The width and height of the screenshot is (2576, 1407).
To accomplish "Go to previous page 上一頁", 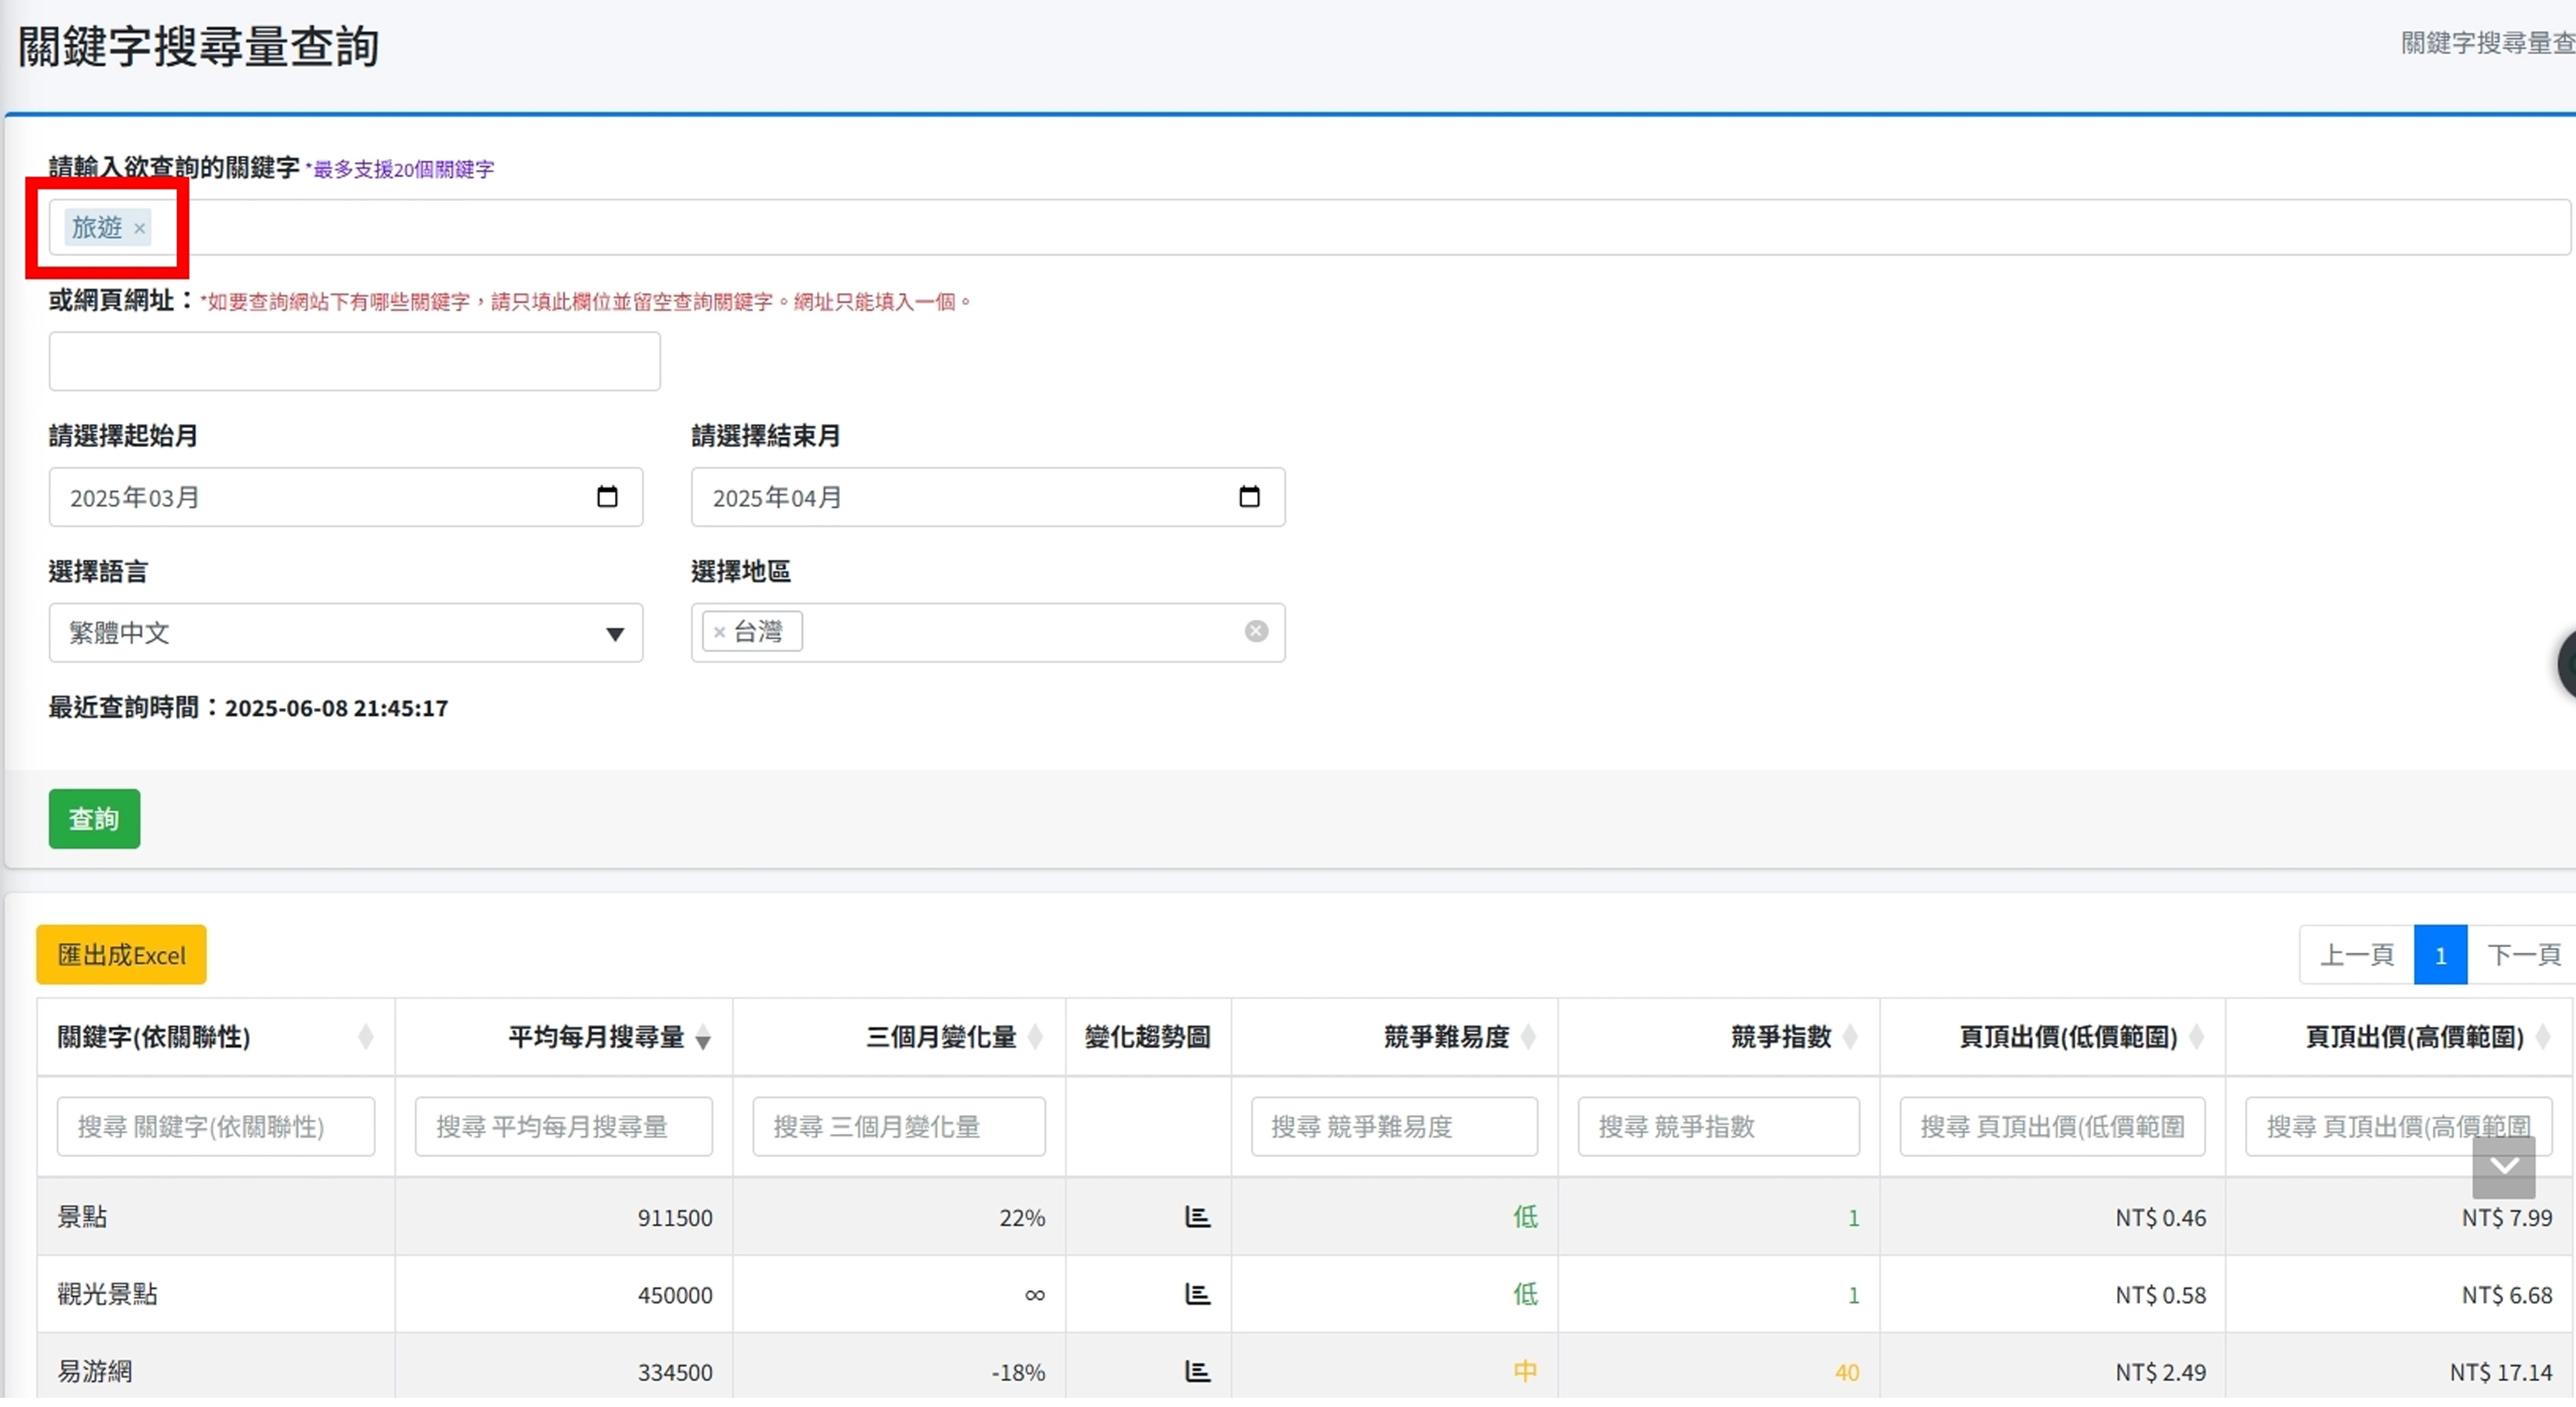I will pyautogui.click(x=2356, y=954).
